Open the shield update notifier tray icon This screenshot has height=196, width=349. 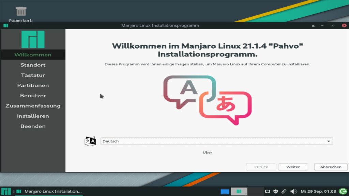[x=276, y=191]
